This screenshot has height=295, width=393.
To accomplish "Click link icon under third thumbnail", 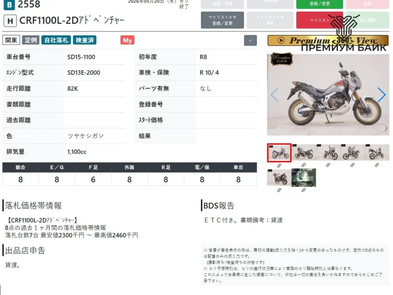I will pos(328,165).
